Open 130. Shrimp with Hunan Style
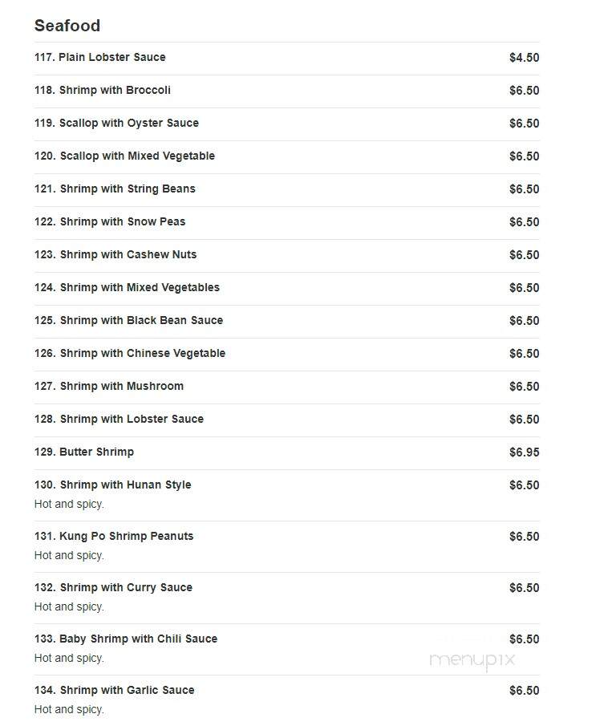 pyautogui.click(x=112, y=485)
